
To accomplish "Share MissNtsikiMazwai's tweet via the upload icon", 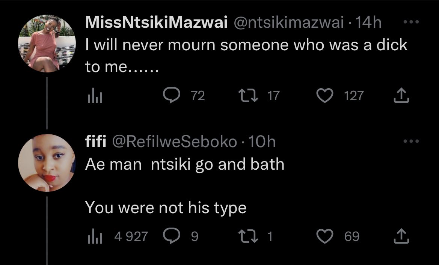I will 401,95.
